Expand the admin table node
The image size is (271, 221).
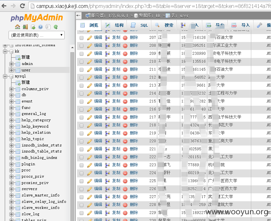pyautogui.click(x=11, y=64)
